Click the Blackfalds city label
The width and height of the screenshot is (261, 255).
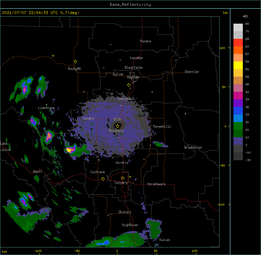click(134, 68)
